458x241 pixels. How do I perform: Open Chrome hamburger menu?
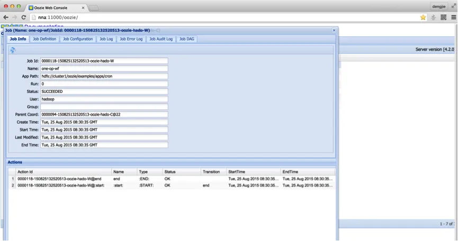(x=454, y=17)
